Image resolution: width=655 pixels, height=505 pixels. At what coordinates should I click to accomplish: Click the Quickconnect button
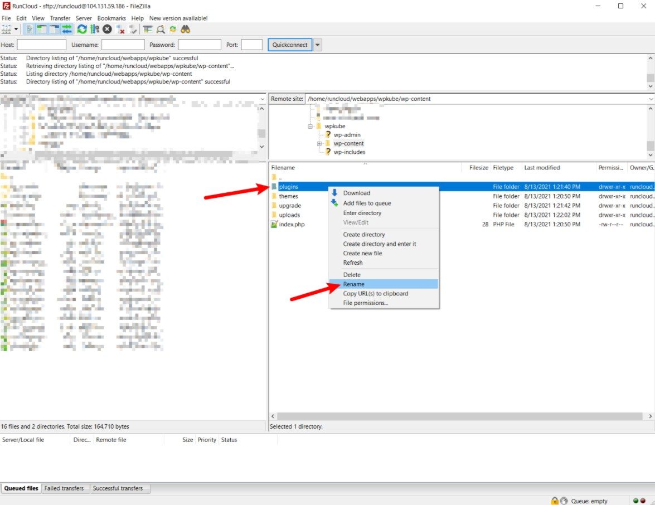290,45
